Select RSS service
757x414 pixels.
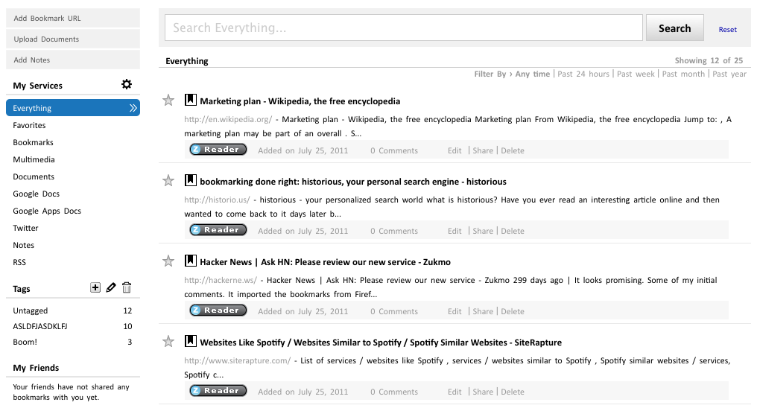click(19, 263)
